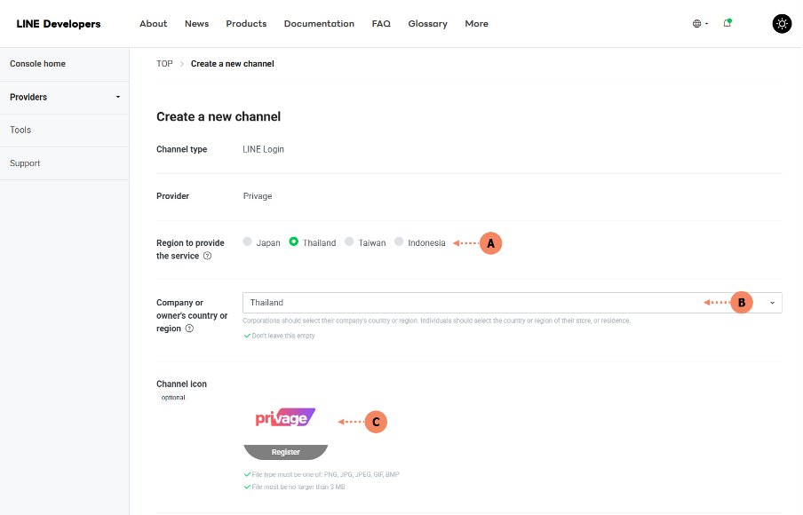Viewport: 803px width, 515px height.
Task: Click the Privage channel icon image
Action: (x=285, y=417)
